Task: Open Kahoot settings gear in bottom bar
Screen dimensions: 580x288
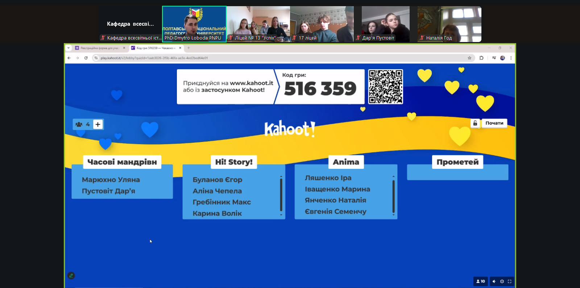Action: click(502, 281)
